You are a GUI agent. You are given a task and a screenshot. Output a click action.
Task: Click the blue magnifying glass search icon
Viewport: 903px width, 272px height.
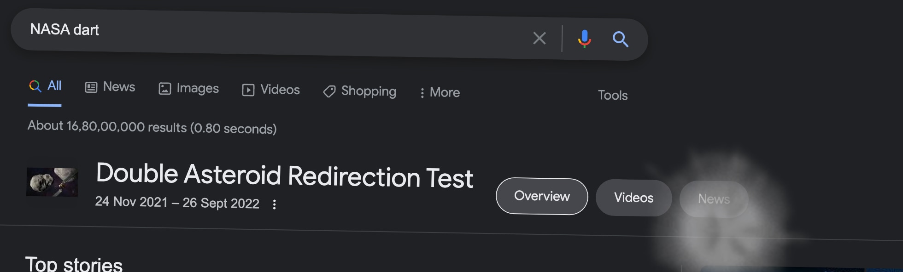point(620,39)
